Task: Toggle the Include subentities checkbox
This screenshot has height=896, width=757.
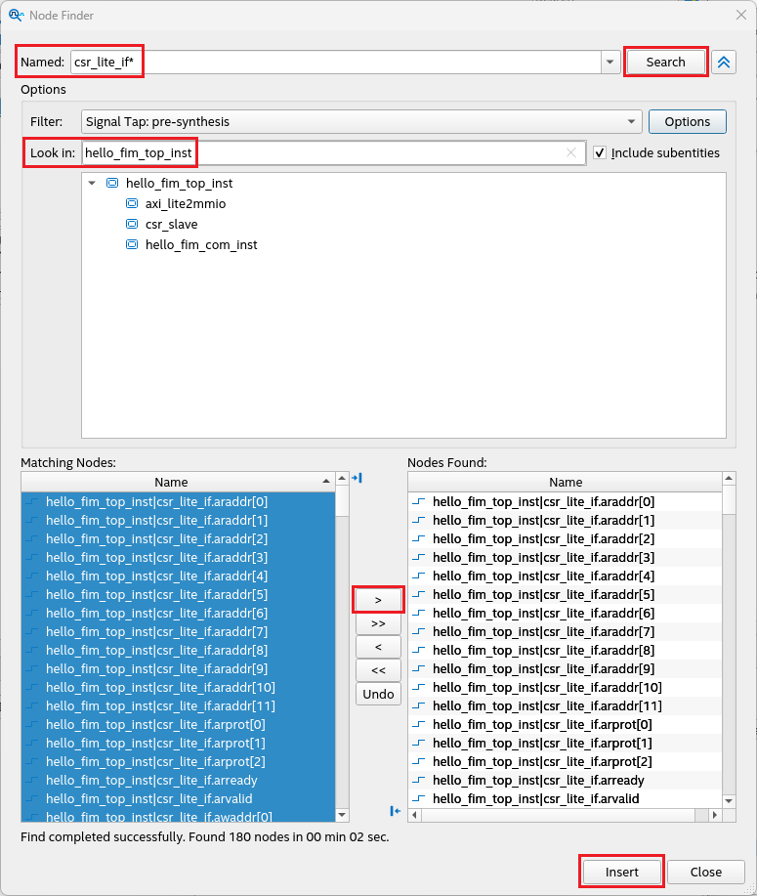Action: click(600, 153)
